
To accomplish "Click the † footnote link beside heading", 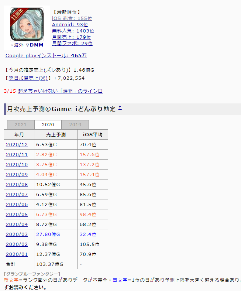I will [x=120, y=107].
